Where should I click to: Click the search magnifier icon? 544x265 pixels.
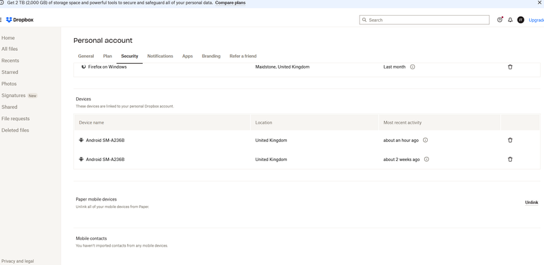click(x=364, y=20)
